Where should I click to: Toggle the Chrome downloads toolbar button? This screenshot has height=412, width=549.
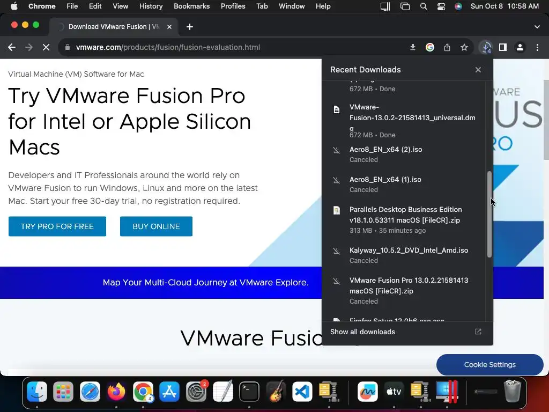tap(486, 47)
